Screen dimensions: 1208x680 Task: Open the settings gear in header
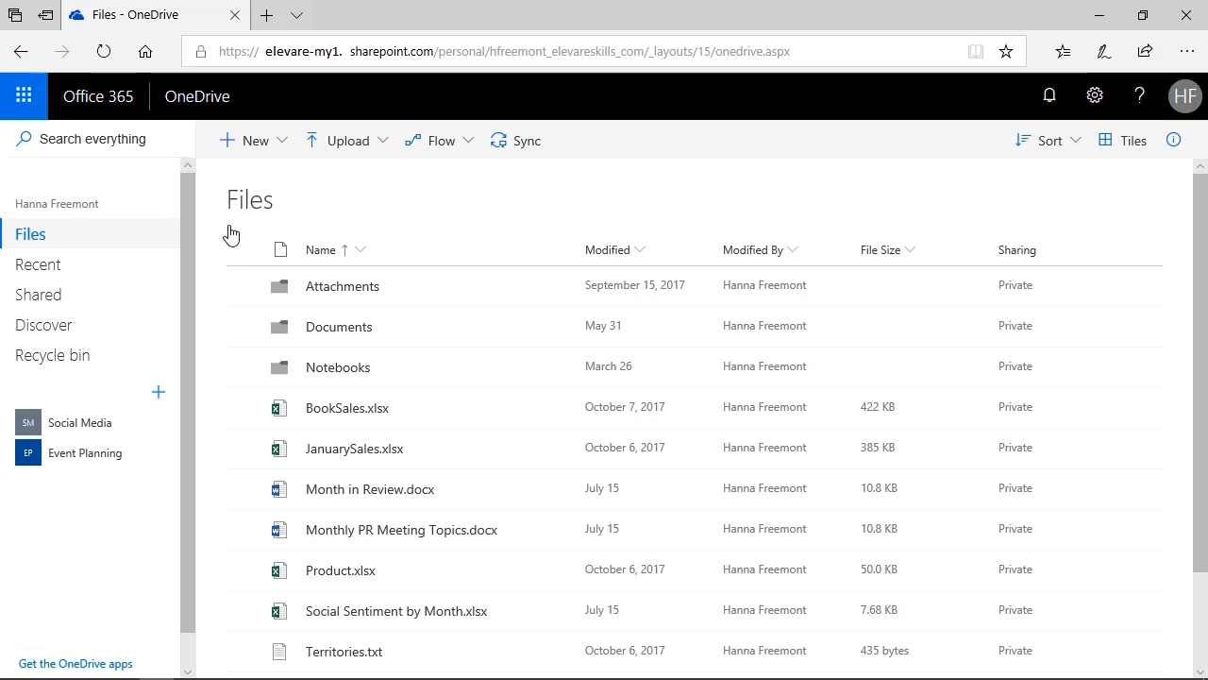1094,96
